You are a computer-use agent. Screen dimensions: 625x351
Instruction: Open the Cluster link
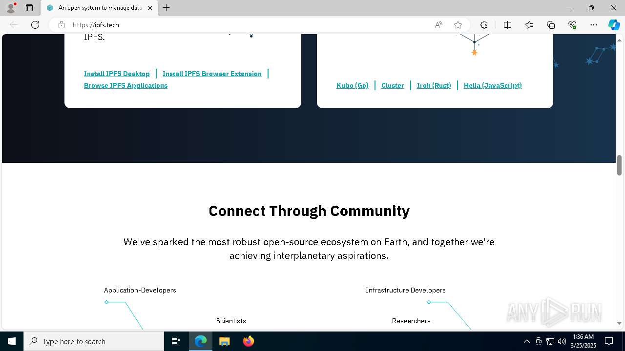click(393, 85)
